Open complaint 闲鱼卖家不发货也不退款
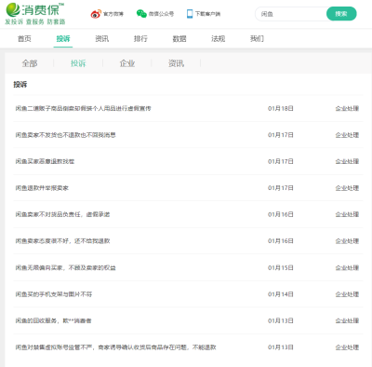372x367 pixels. click(65, 135)
